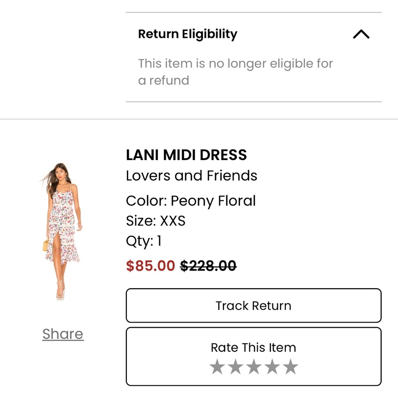Click the crossed-out $228.00 price
The image size is (398, 398).
[208, 265]
